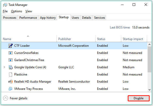Select the GarlandChristmasTree entry
153x106 pixels.
coord(29,60)
